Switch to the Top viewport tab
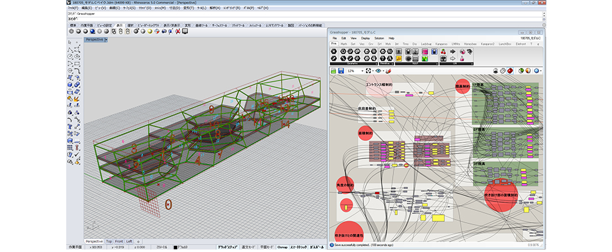 click(109, 241)
